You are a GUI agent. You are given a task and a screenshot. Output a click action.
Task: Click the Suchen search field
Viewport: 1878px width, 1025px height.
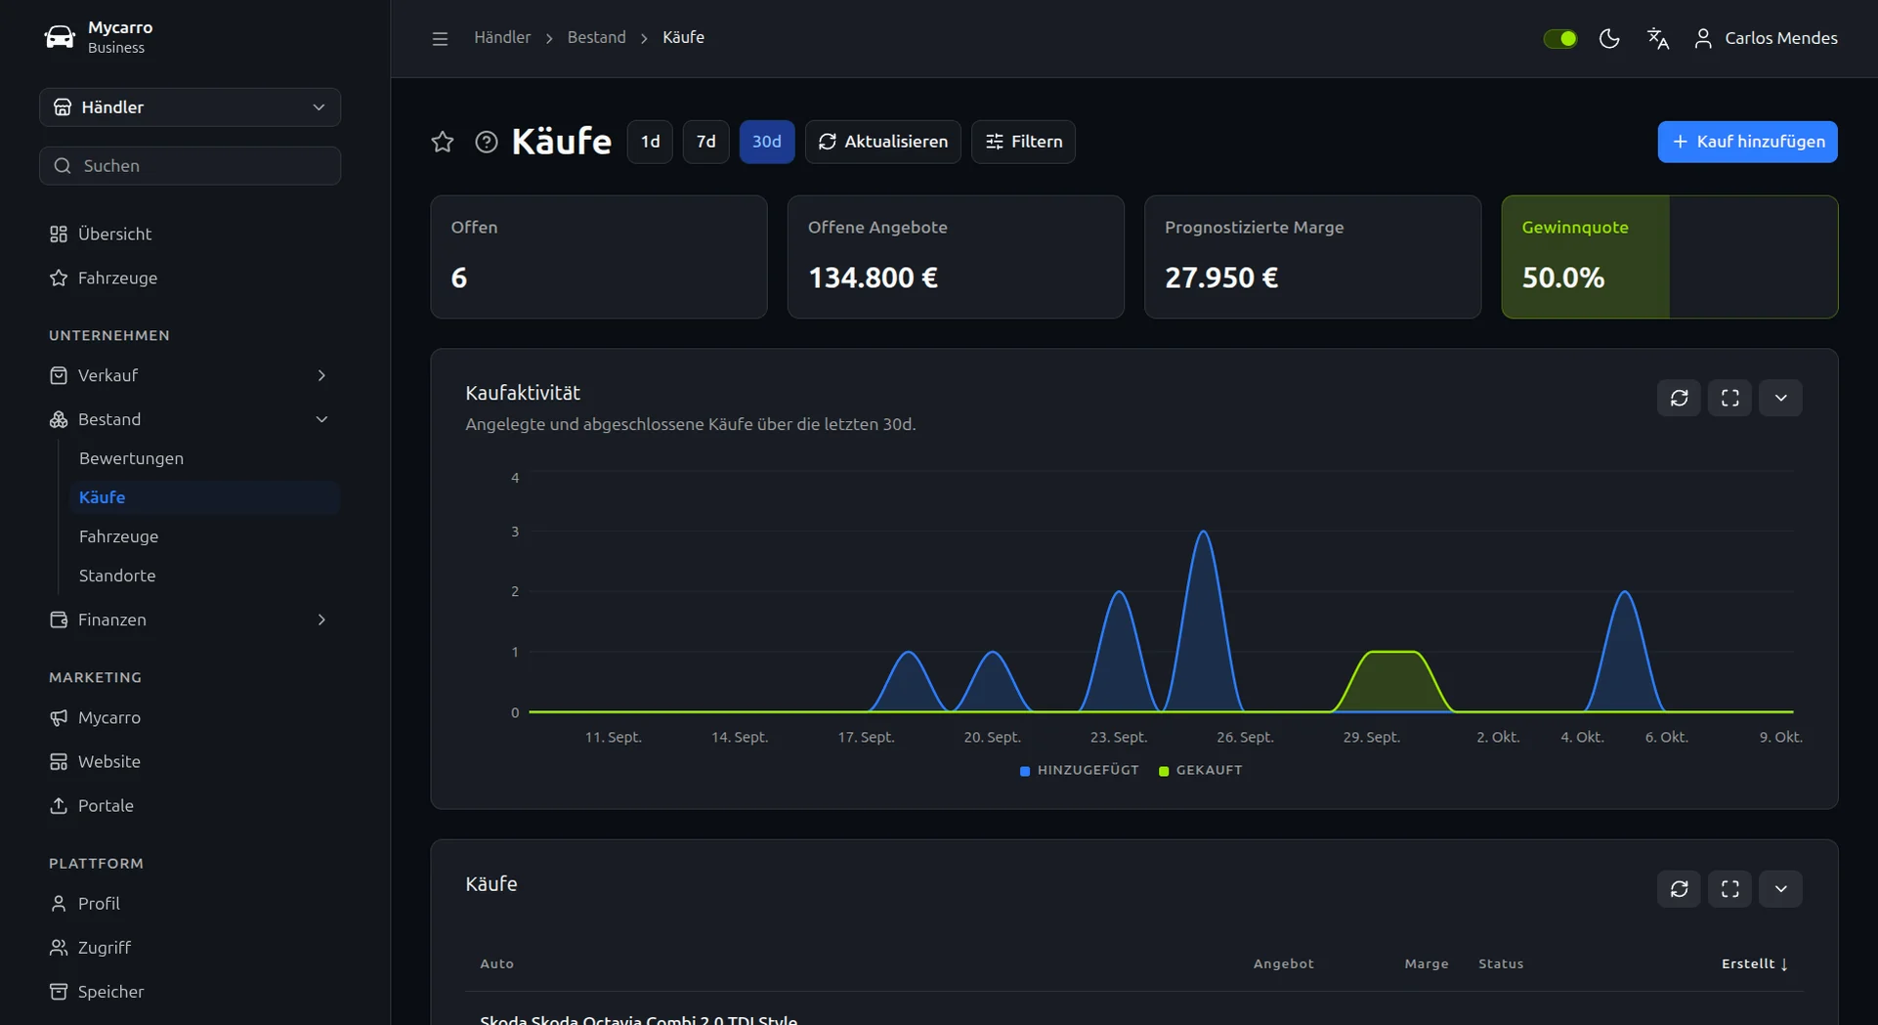click(x=190, y=166)
